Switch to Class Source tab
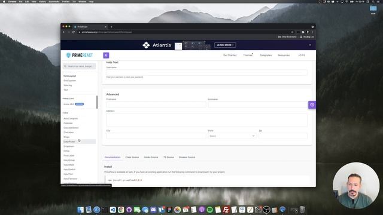383x215 pixels. [132, 157]
